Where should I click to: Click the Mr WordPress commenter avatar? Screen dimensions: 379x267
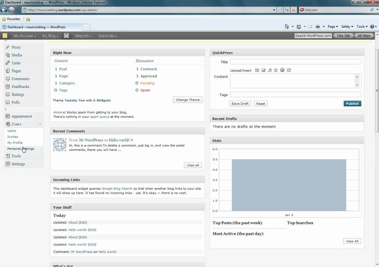coord(60,145)
